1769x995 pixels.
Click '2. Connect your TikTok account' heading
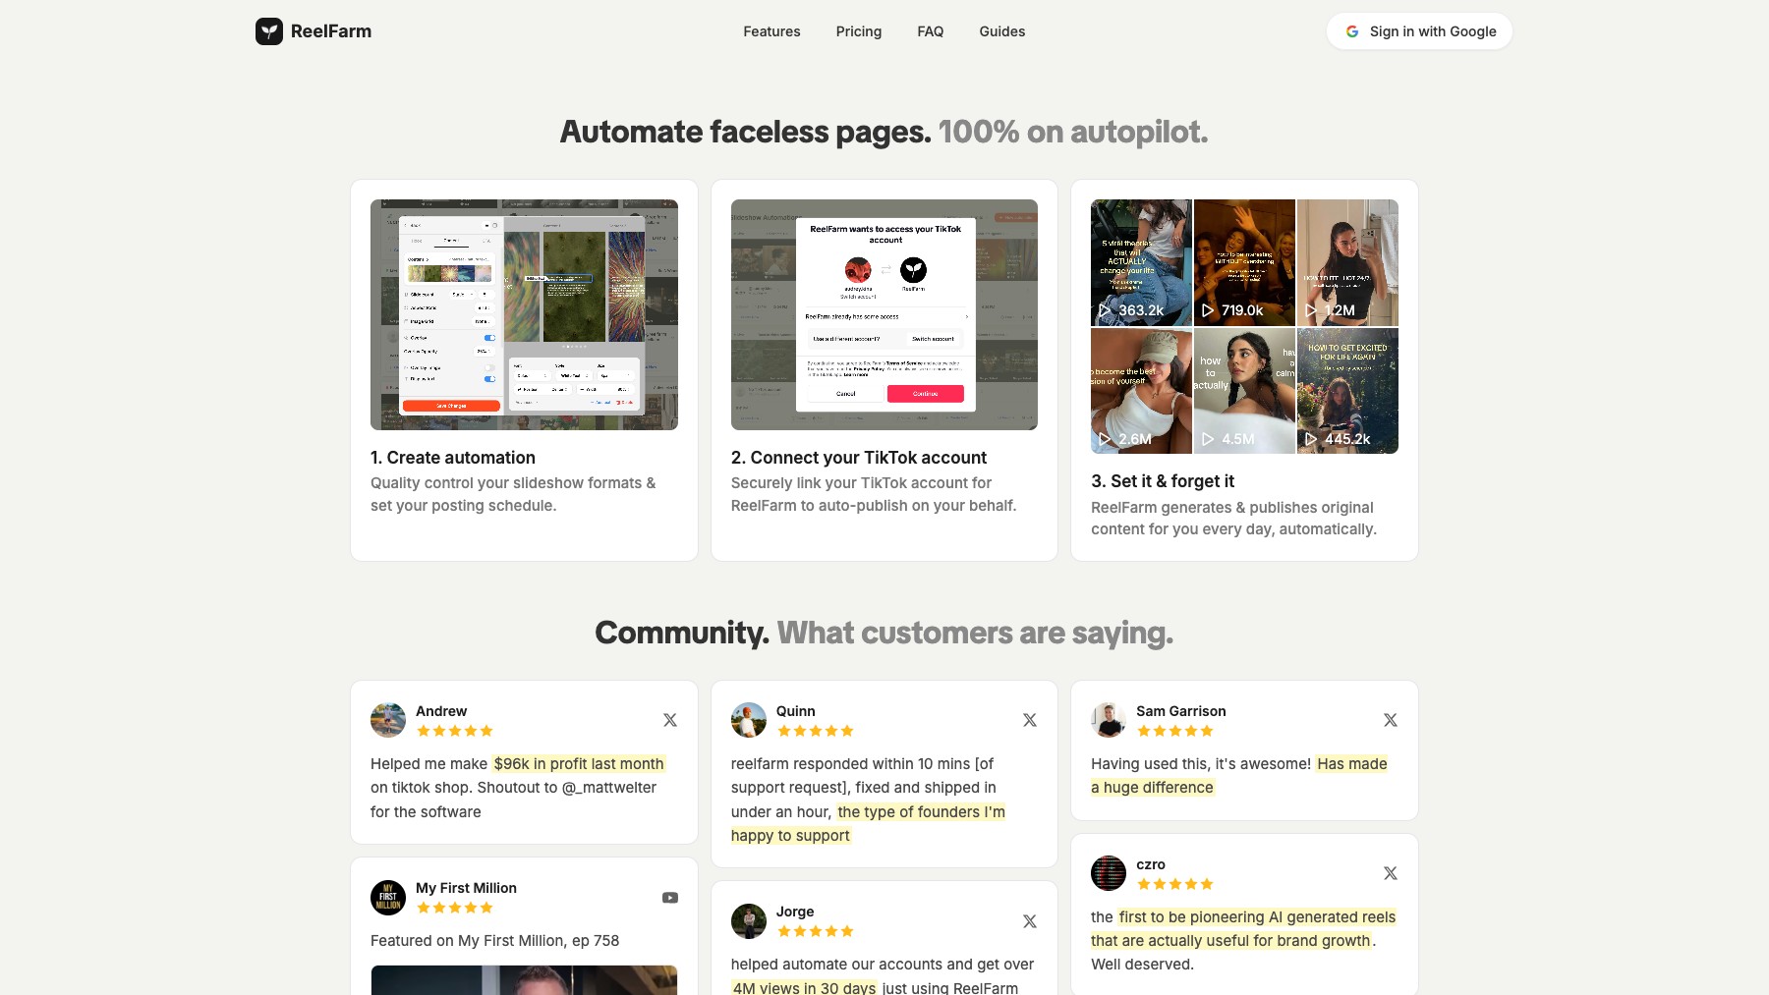[859, 458]
